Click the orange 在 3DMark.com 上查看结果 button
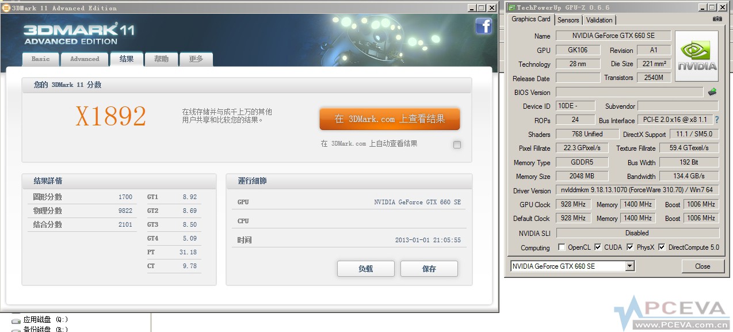This screenshot has height=332, width=733. coord(389,119)
